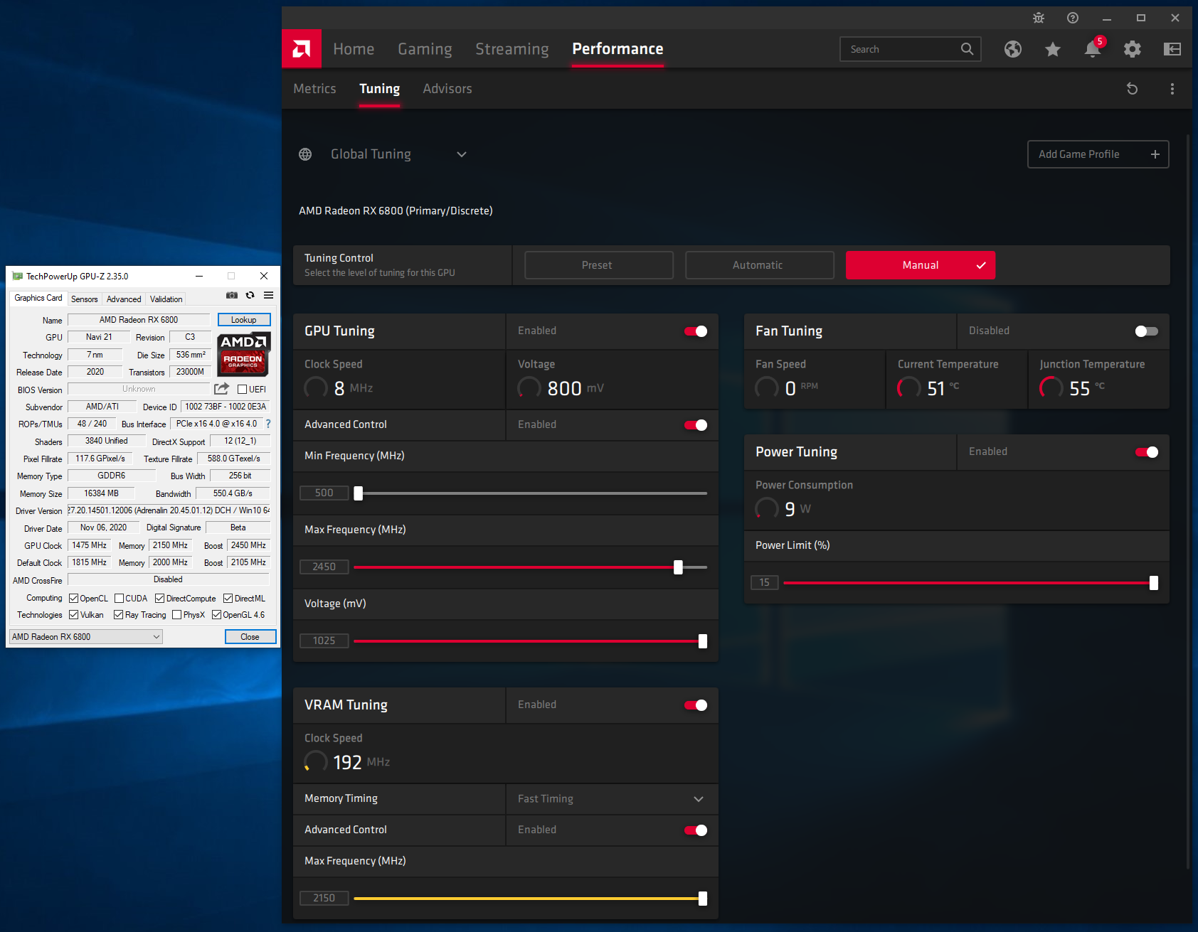
Task: Open the three-dot more options menu
Action: click(1172, 89)
